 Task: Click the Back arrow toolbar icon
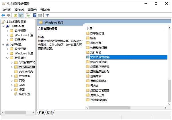pos(3,15)
